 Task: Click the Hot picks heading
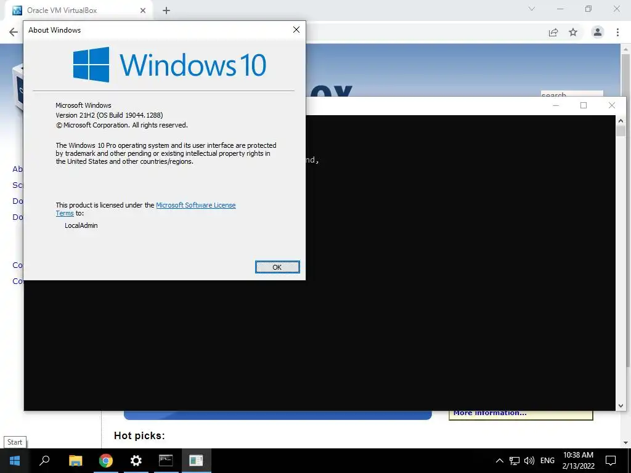coord(139,435)
